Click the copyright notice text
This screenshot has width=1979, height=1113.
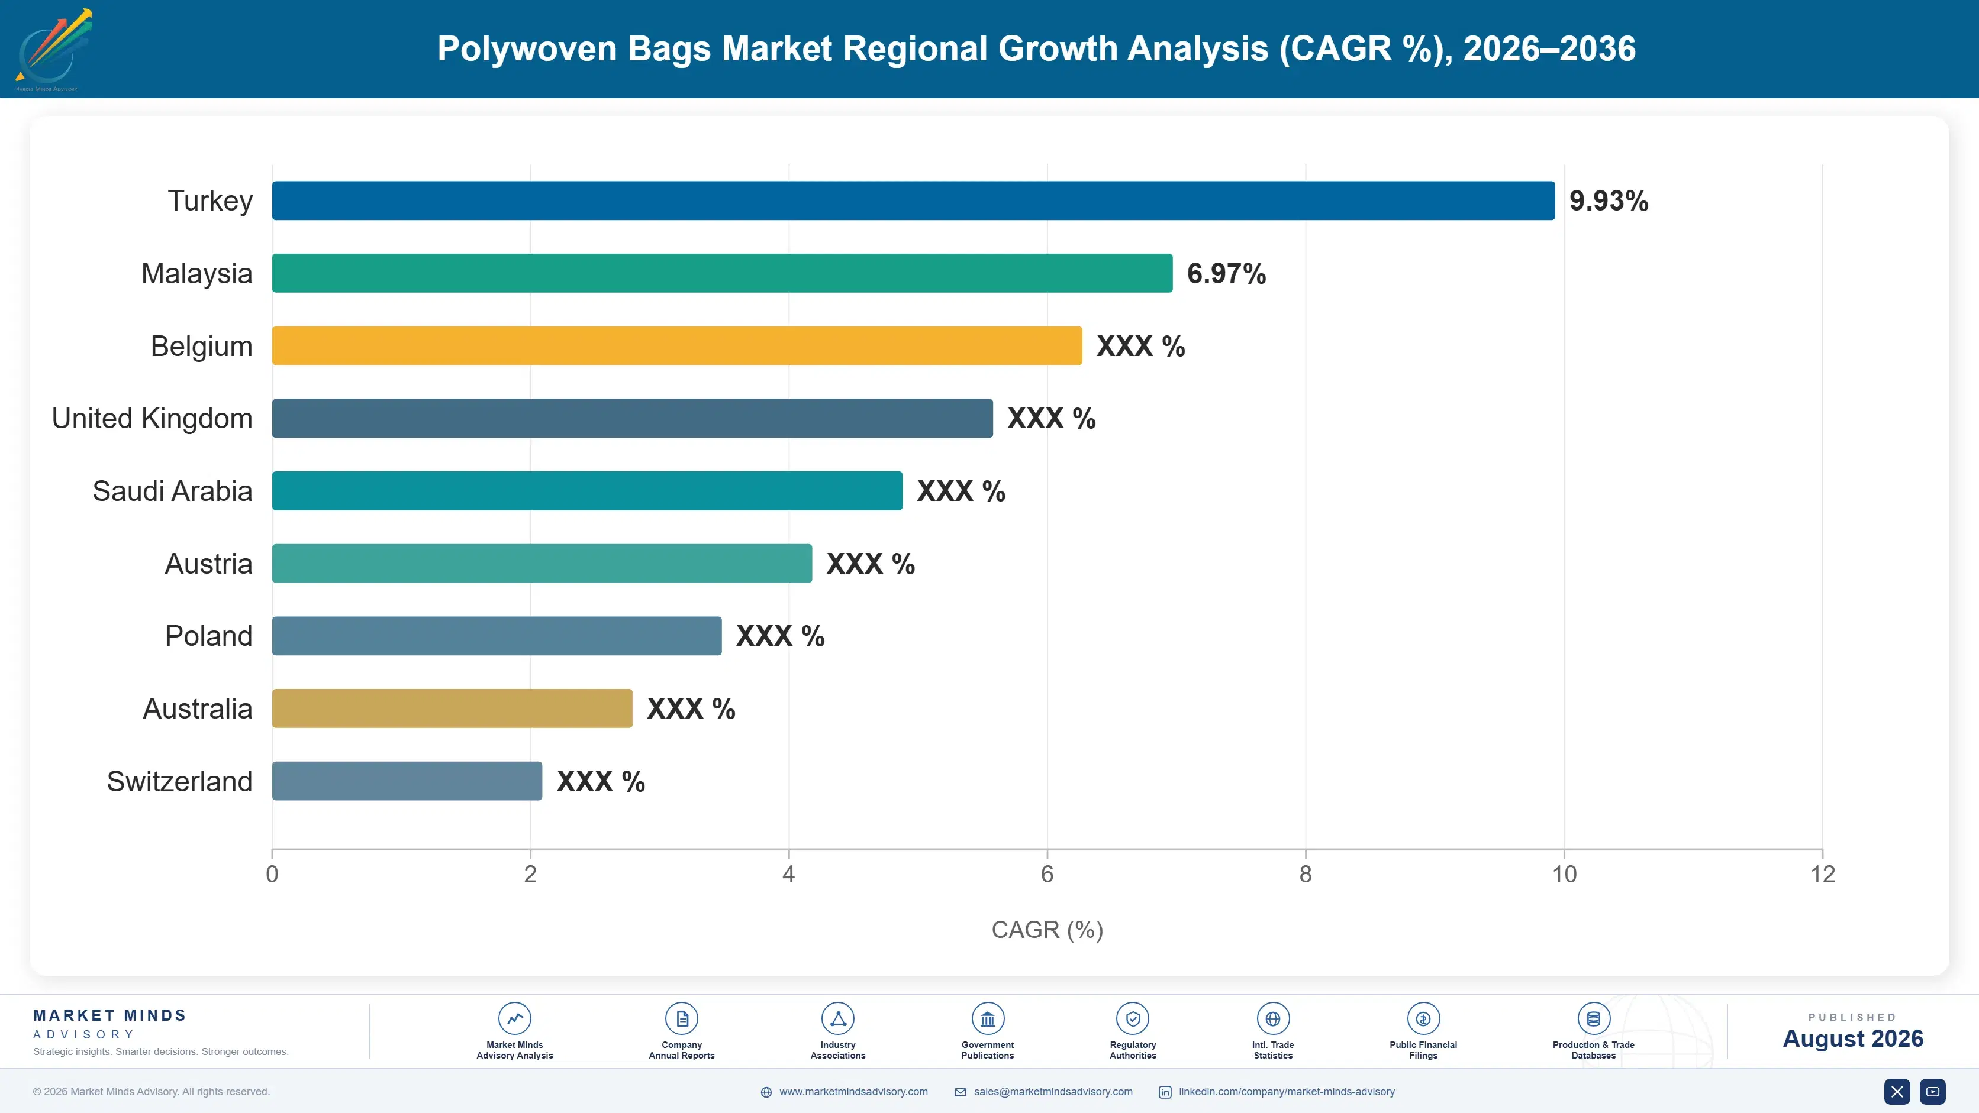click(x=152, y=1092)
